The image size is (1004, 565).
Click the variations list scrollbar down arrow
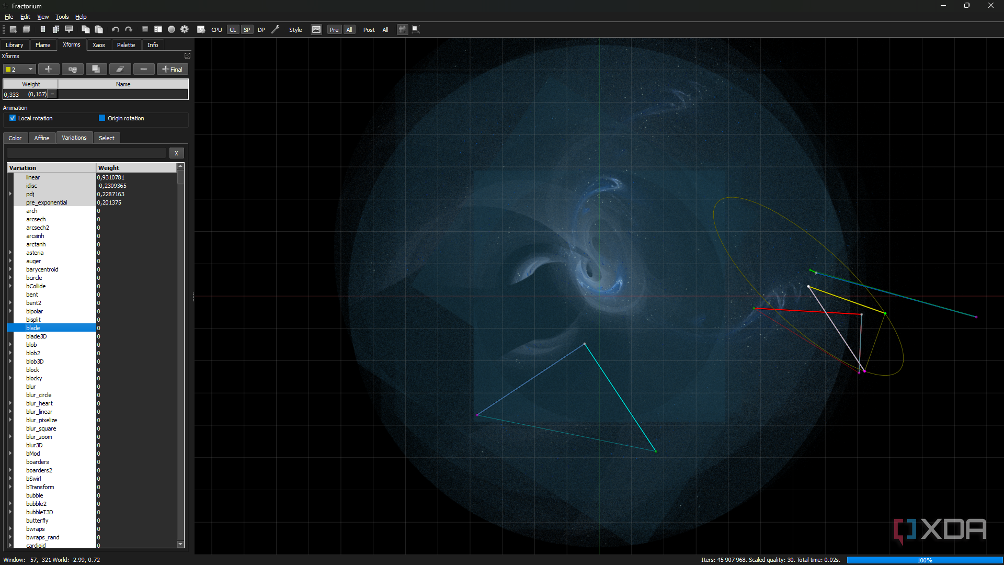[180, 544]
